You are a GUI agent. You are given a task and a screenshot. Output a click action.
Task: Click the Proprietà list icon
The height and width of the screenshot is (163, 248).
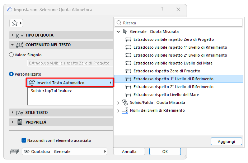[x=20, y=122]
